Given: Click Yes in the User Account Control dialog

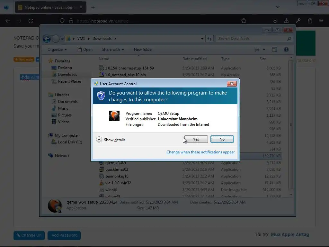Looking at the screenshot, I should pyautogui.click(x=196, y=139).
